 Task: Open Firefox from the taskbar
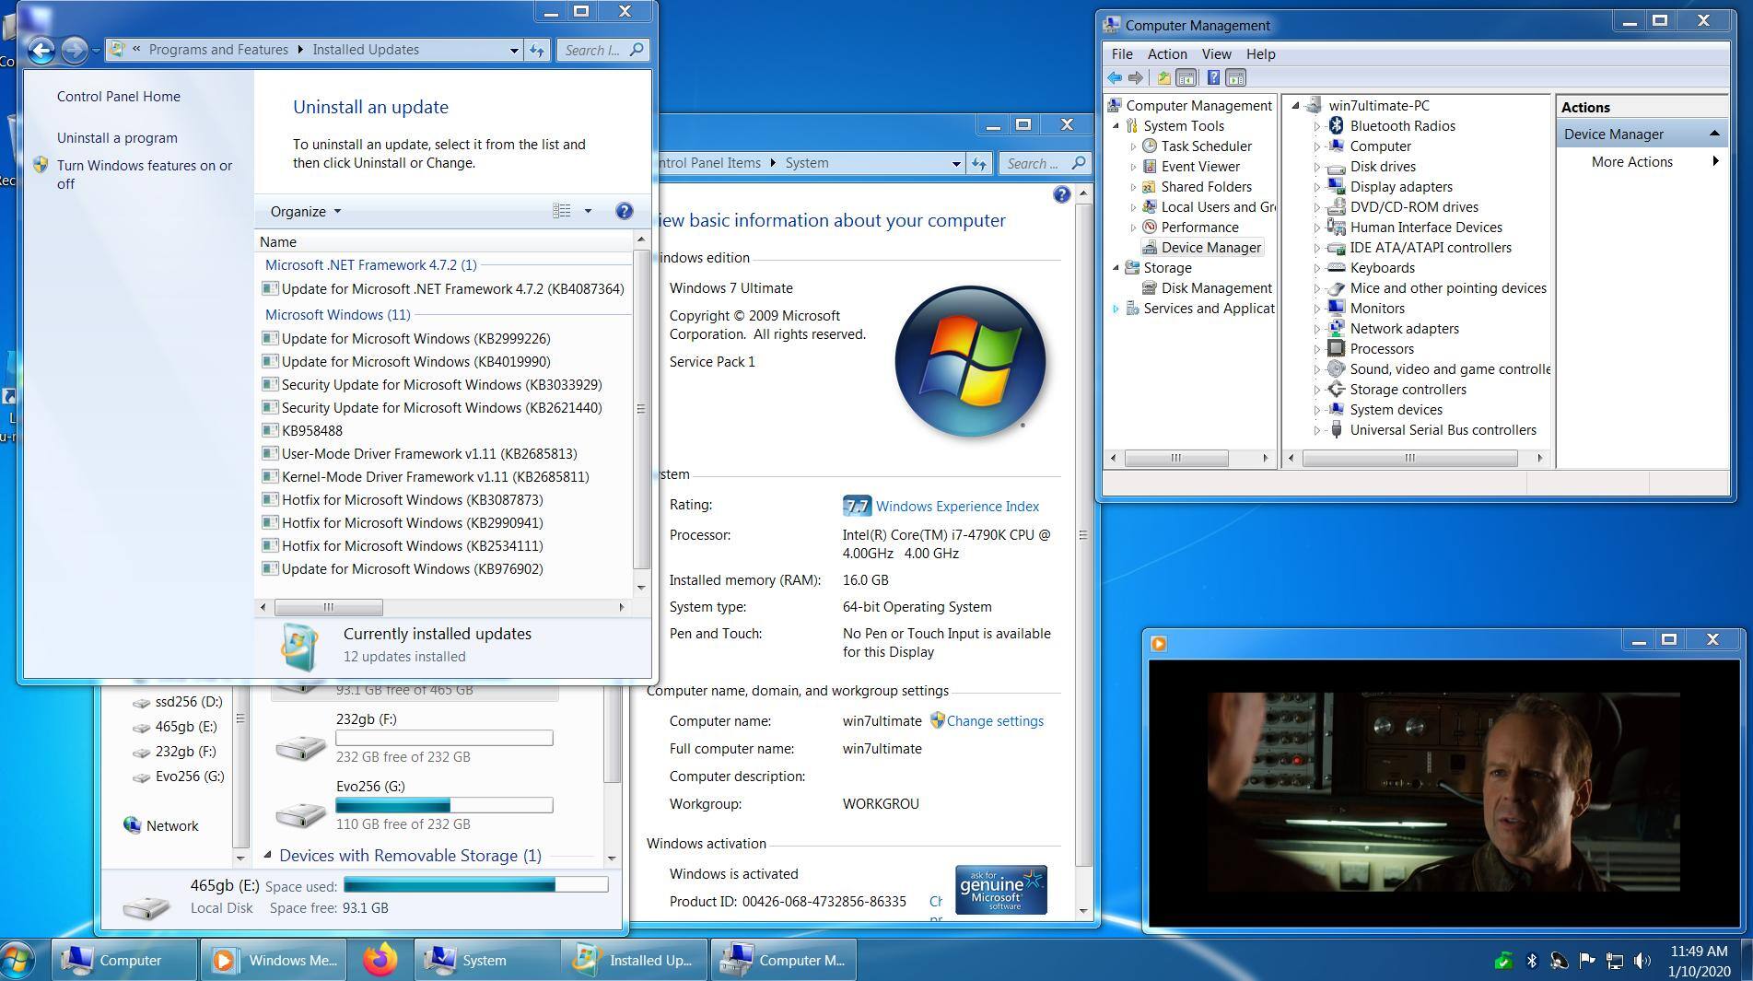point(380,960)
